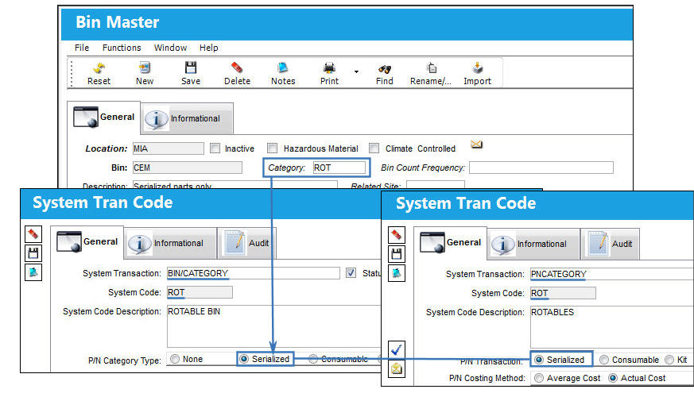Click the Print printer icon
This screenshot has height=397, width=694.
(329, 67)
